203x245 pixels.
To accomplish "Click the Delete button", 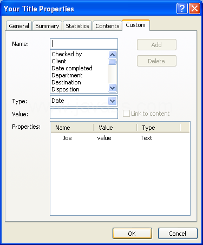I will tap(156, 61).
